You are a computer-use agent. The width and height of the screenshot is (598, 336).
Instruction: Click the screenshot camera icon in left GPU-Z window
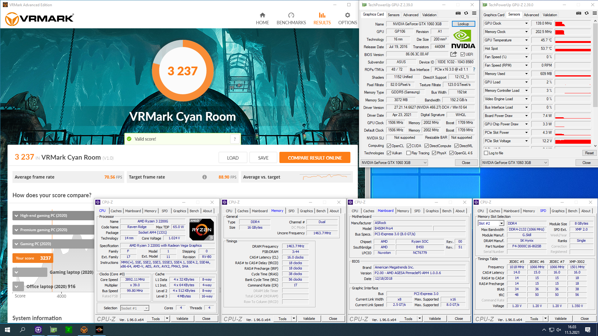point(458,13)
